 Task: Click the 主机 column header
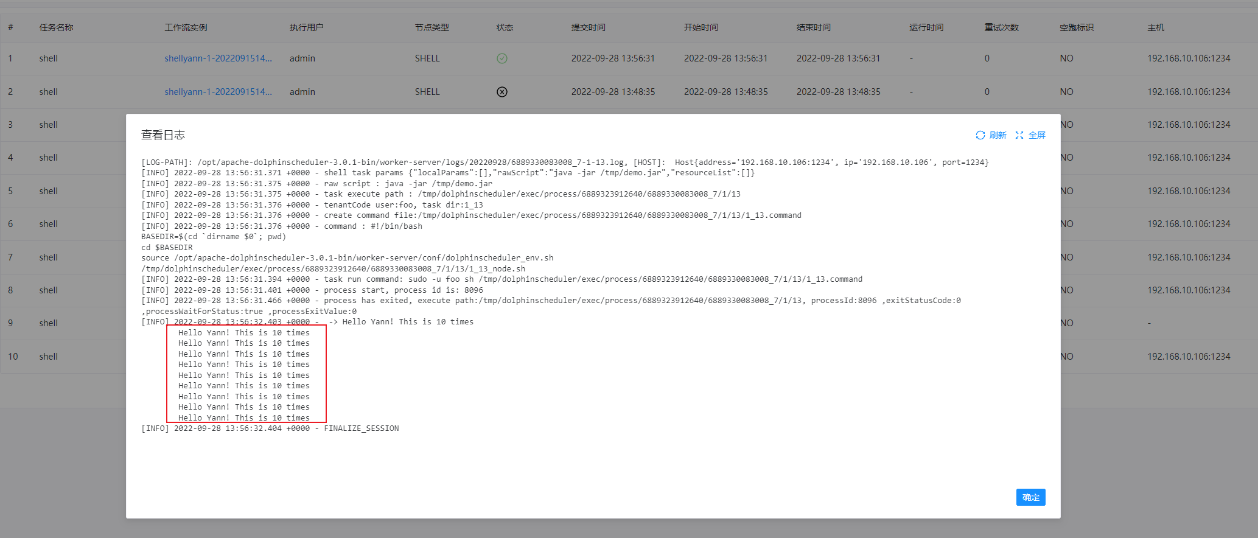point(1156,27)
